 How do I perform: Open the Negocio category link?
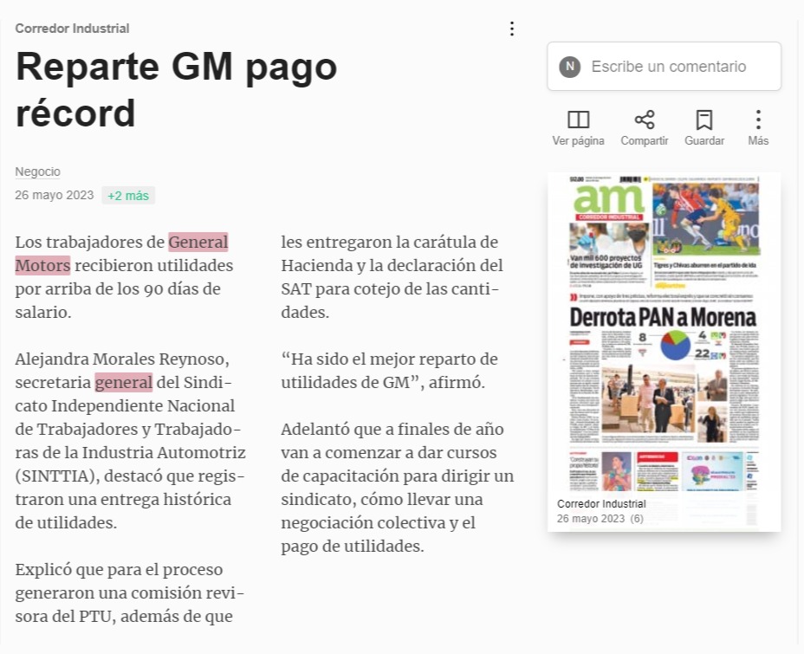click(x=38, y=172)
